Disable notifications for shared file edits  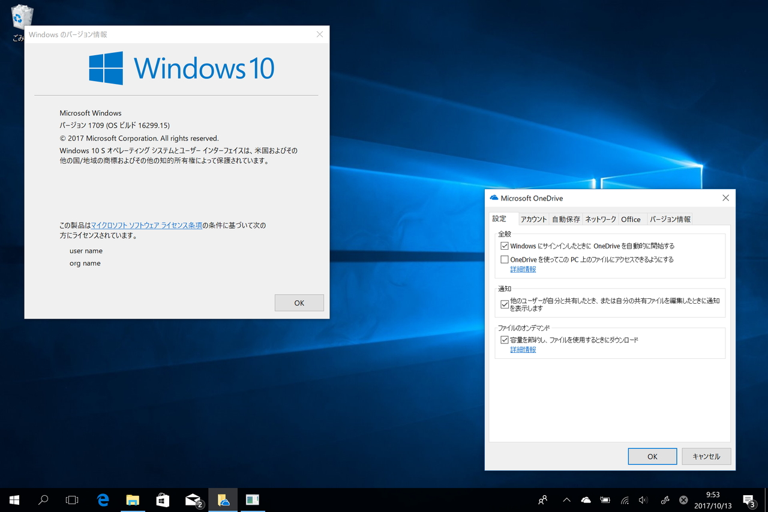pyautogui.click(x=505, y=304)
